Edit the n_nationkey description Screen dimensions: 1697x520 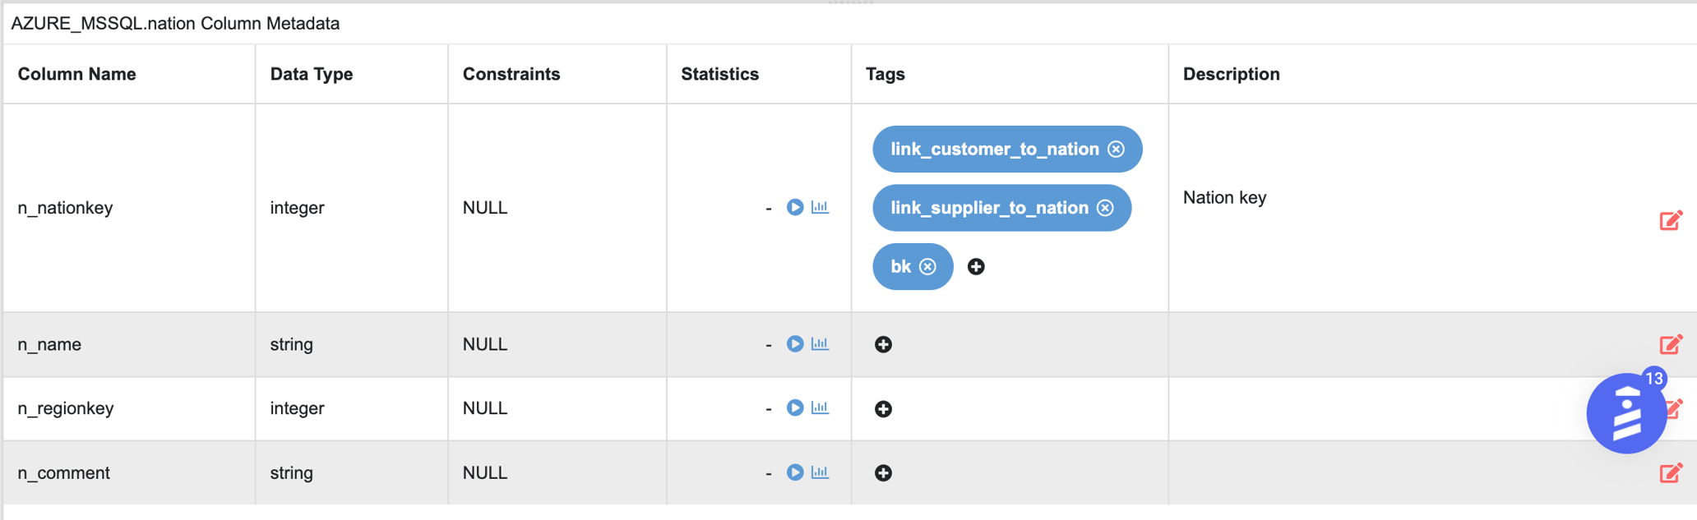(x=1670, y=221)
